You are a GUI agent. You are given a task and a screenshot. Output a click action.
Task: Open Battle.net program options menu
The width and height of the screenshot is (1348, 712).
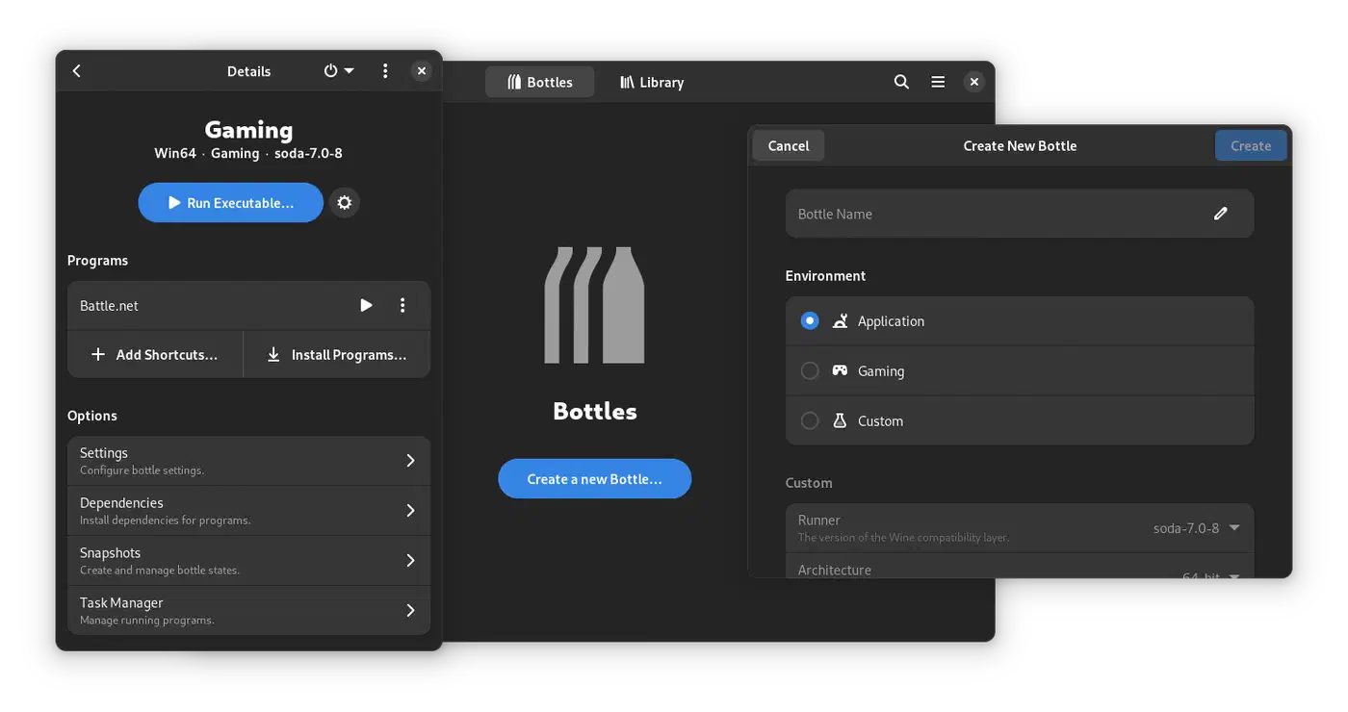402,305
